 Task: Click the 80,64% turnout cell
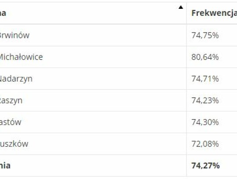(x=205, y=57)
